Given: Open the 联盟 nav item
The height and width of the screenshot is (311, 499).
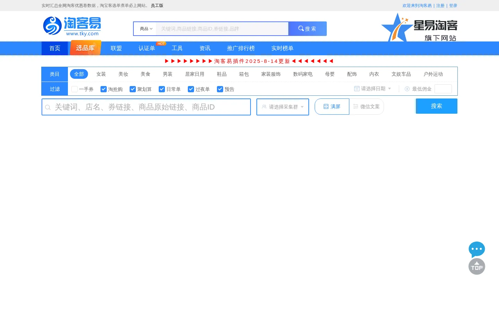Looking at the screenshot, I should (x=116, y=48).
